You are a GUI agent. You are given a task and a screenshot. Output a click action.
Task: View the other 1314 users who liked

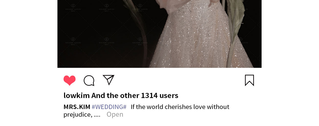click(x=135, y=96)
